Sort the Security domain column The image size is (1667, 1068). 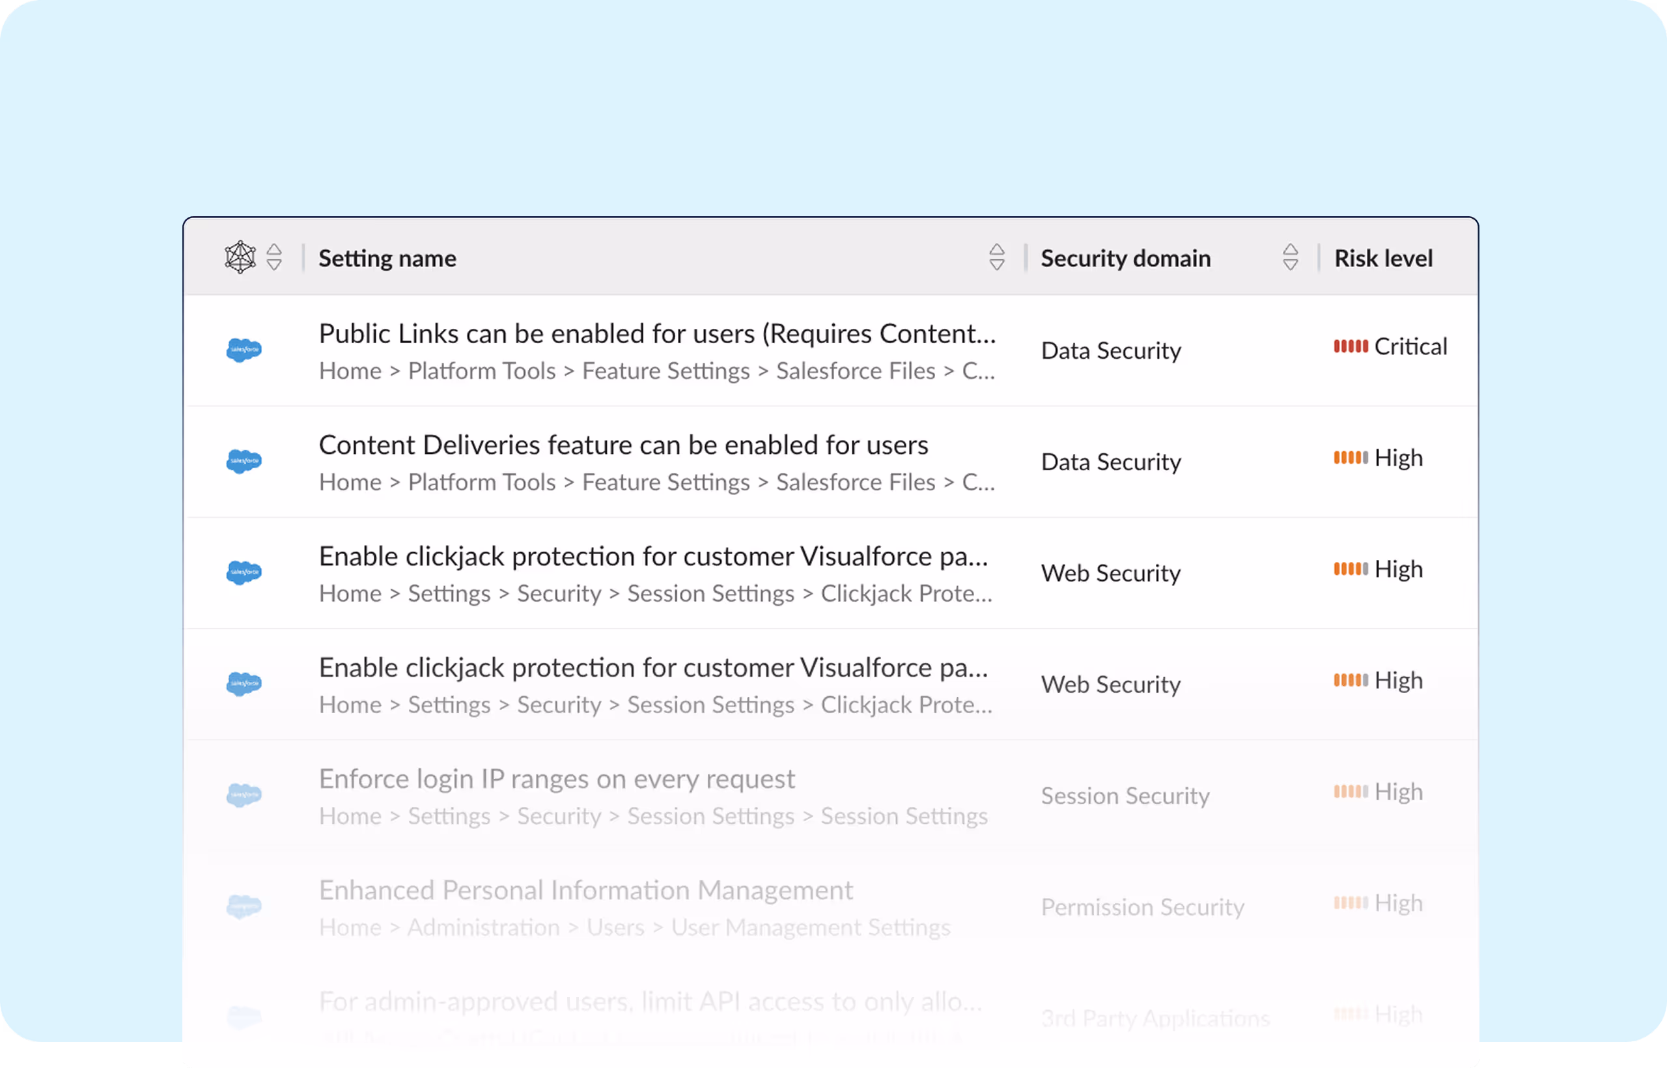[1290, 257]
